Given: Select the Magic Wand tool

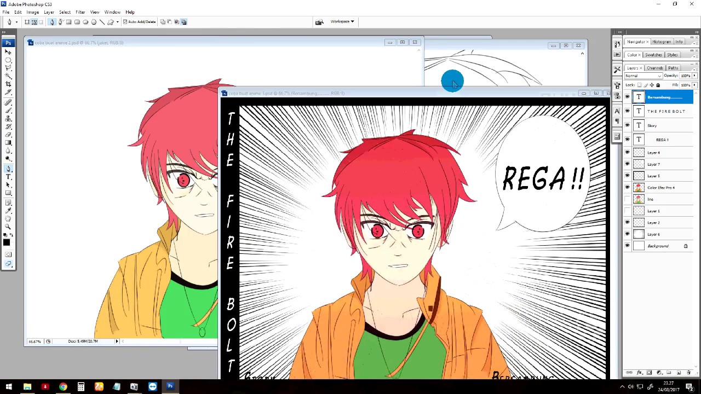Looking at the screenshot, I should [x=8, y=76].
